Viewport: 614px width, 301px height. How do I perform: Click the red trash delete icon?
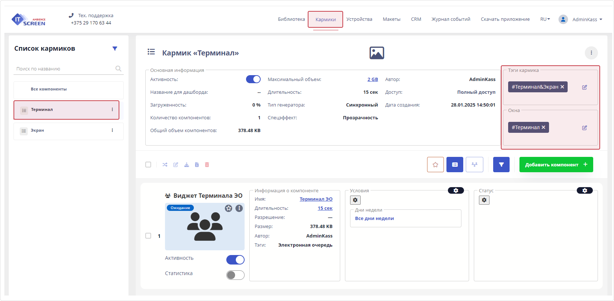207,165
